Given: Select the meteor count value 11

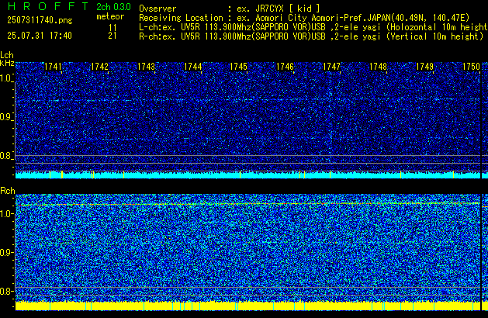Looking at the screenshot, I should [112, 28].
